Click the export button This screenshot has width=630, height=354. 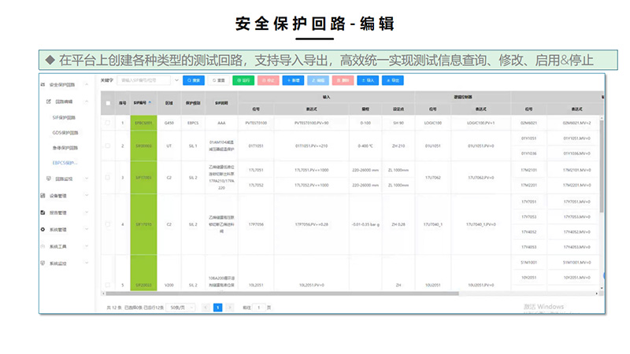(x=392, y=80)
